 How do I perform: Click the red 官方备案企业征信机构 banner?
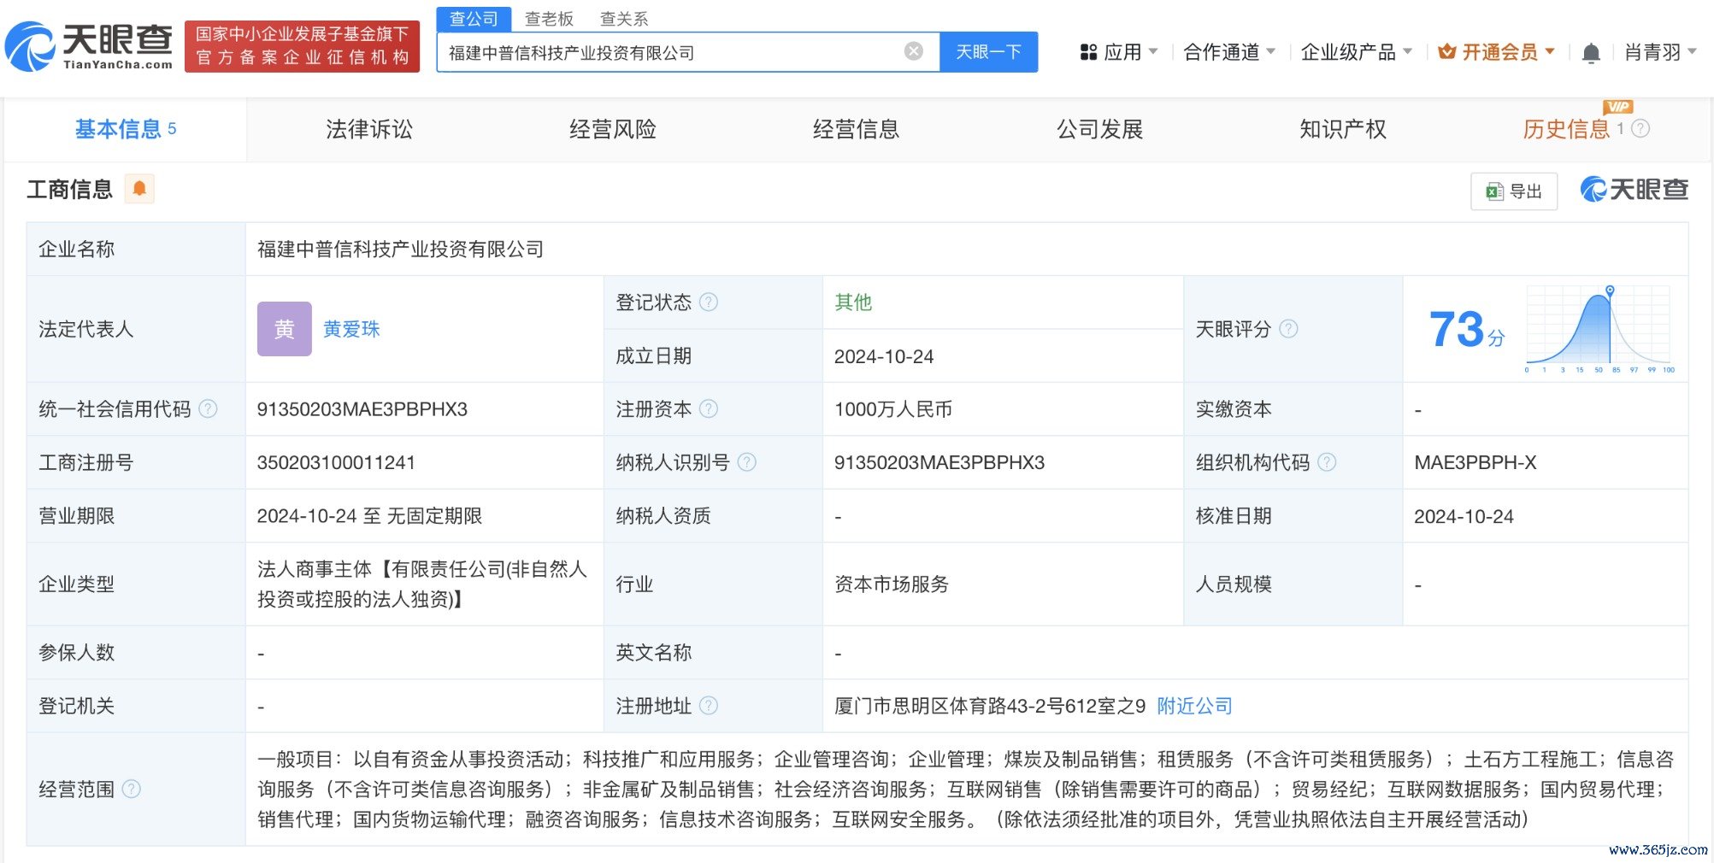(302, 46)
